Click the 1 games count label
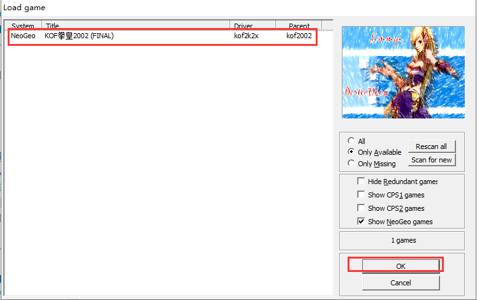The image size is (477, 300). [404, 240]
